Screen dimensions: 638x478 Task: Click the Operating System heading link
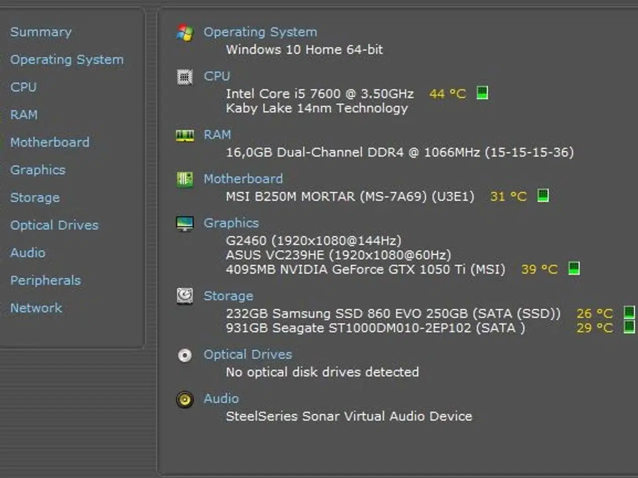pyautogui.click(x=260, y=32)
